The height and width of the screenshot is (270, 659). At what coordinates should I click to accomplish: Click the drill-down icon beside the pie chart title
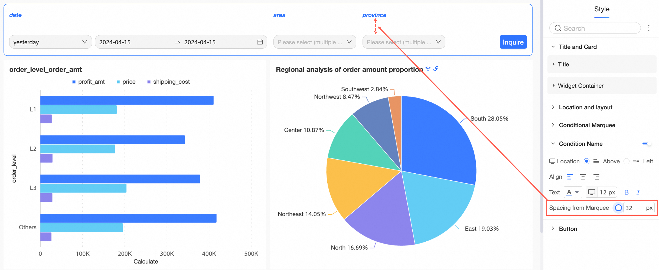click(x=428, y=69)
